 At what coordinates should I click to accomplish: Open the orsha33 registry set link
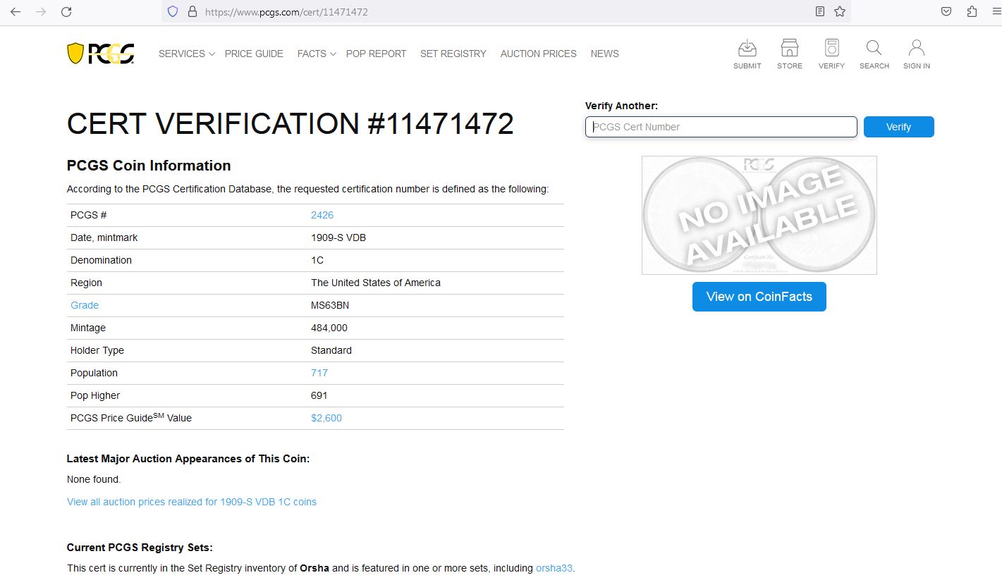(x=554, y=568)
